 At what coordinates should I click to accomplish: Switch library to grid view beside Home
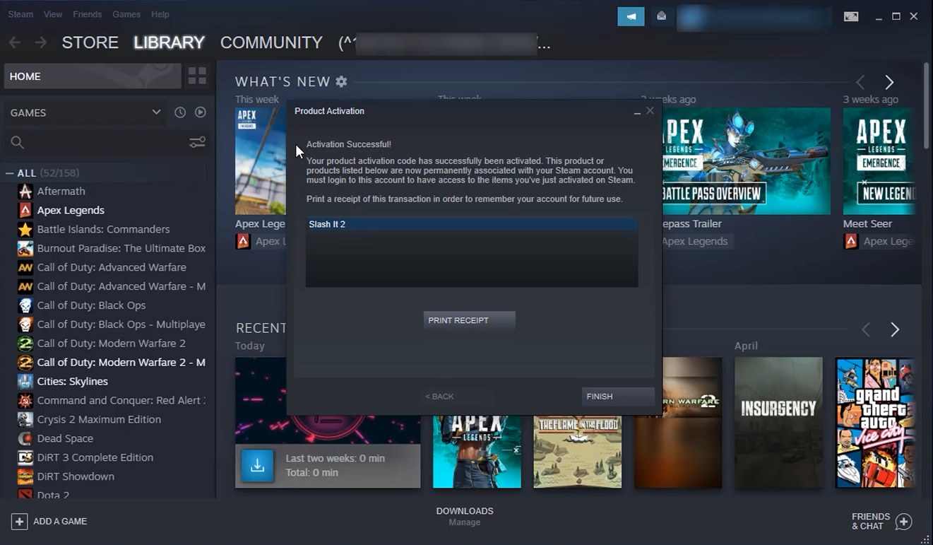coord(197,76)
